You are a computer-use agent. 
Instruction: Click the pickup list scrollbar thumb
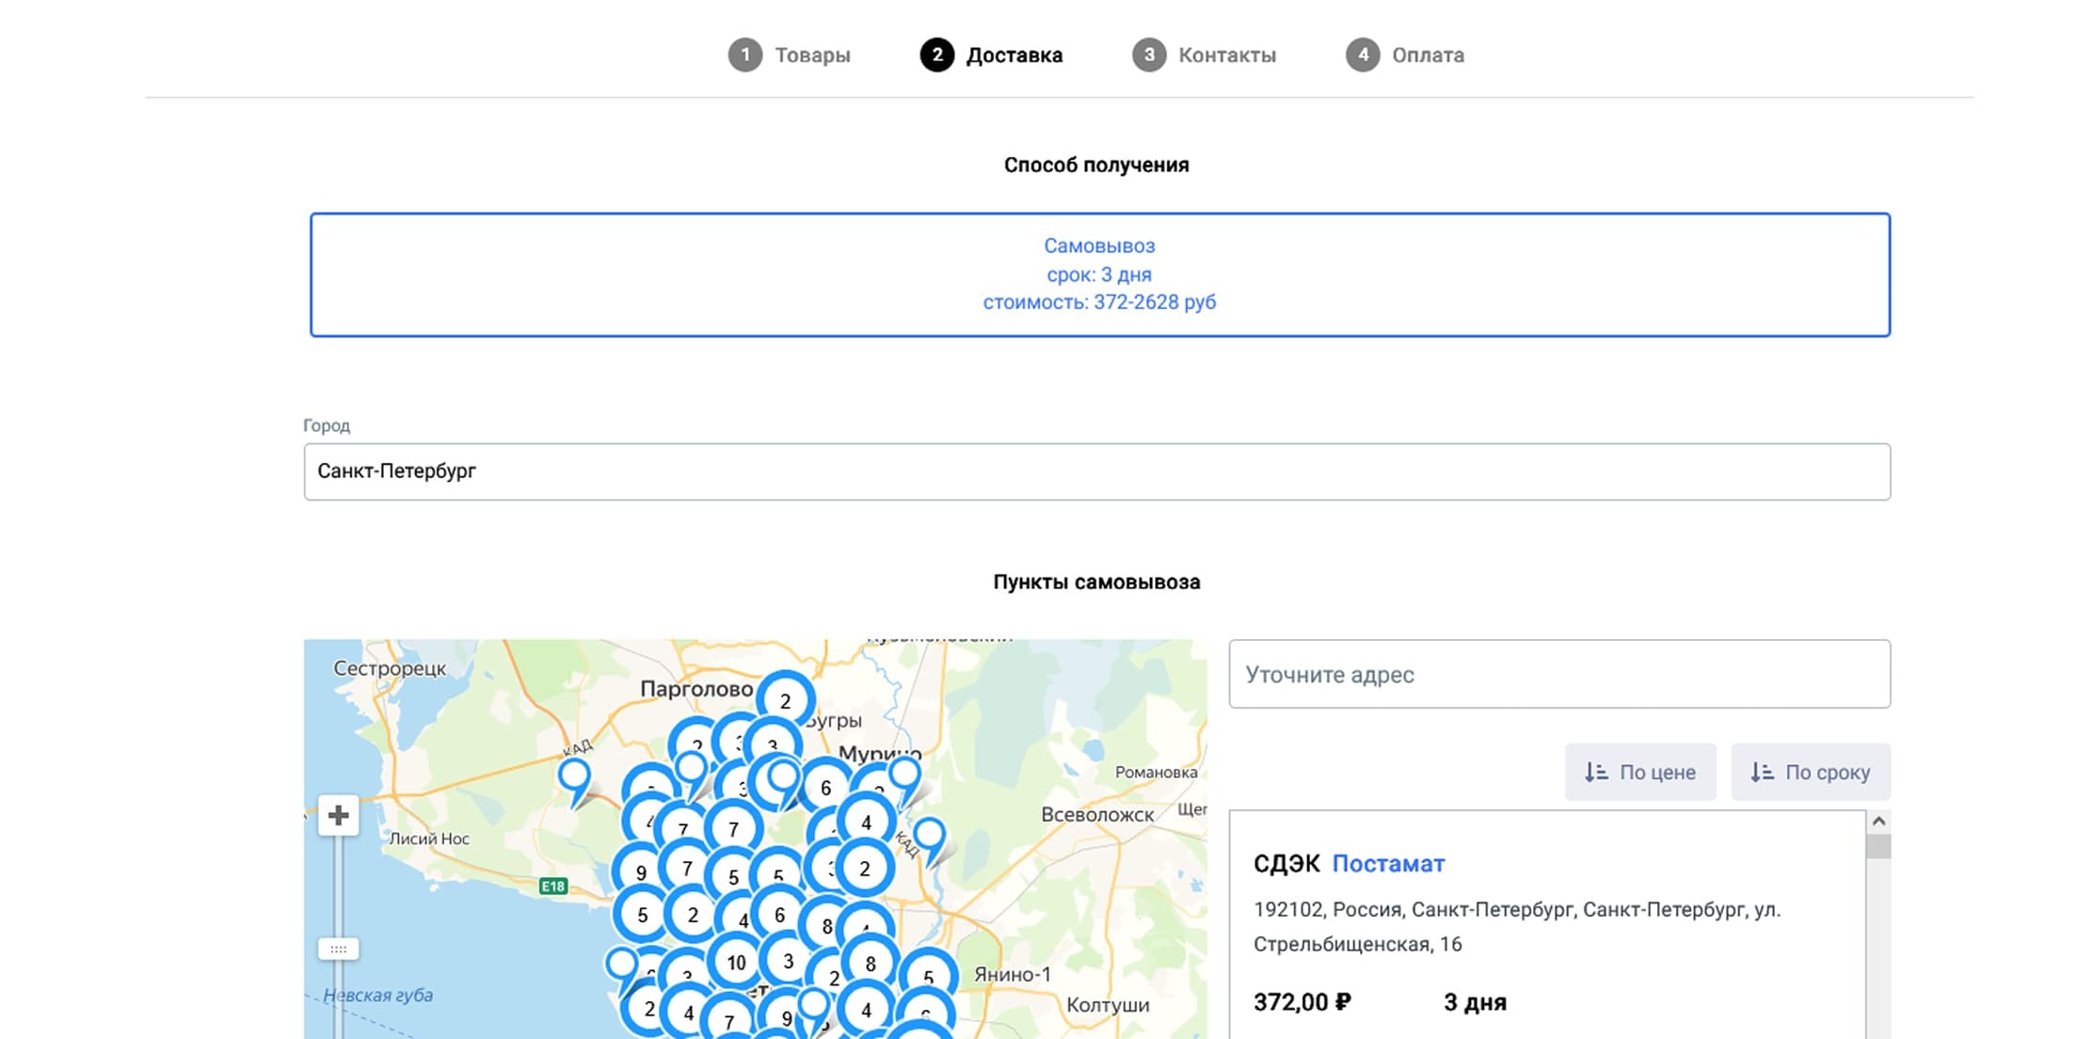click(1878, 846)
